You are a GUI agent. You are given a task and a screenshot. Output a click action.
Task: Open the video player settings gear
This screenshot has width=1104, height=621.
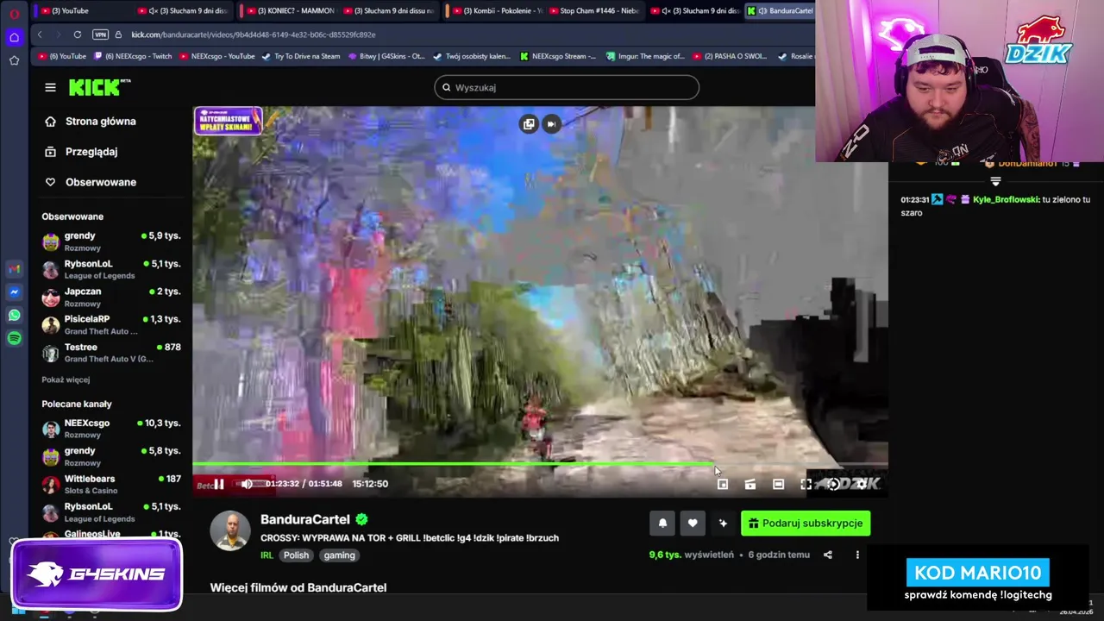point(861,485)
